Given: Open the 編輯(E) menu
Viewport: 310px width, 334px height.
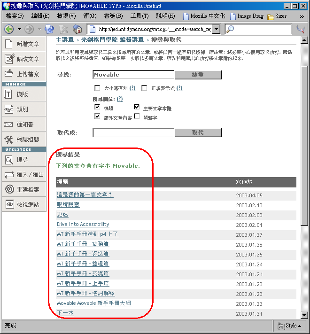Looking at the screenshot, I should (40, 16).
